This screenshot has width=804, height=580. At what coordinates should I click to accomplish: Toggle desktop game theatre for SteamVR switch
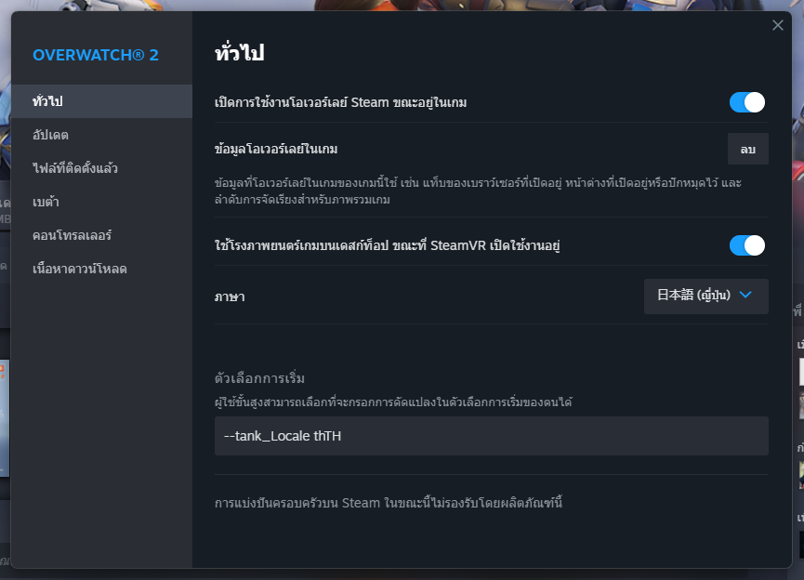click(x=747, y=245)
